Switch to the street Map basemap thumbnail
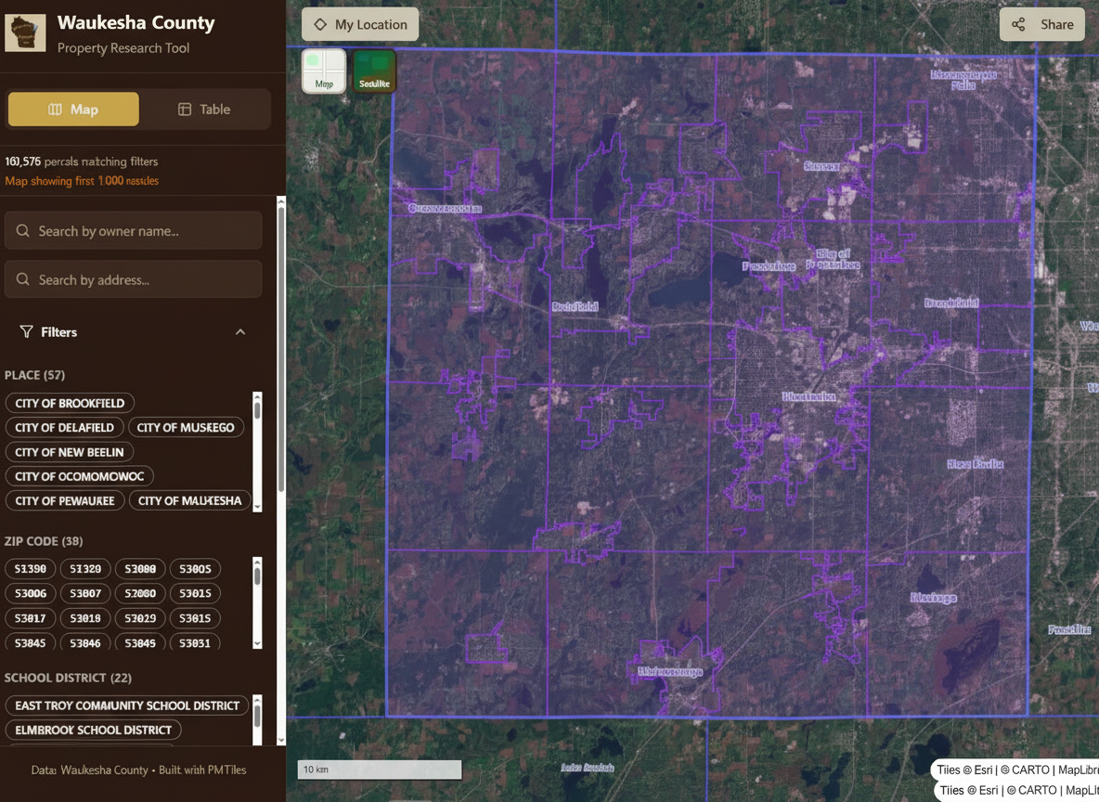 click(324, 71)
